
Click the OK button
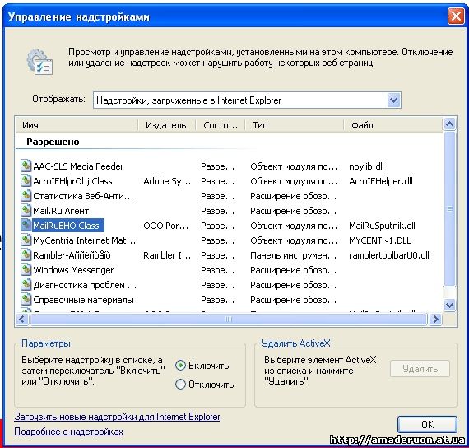click(x=427, y=424)
